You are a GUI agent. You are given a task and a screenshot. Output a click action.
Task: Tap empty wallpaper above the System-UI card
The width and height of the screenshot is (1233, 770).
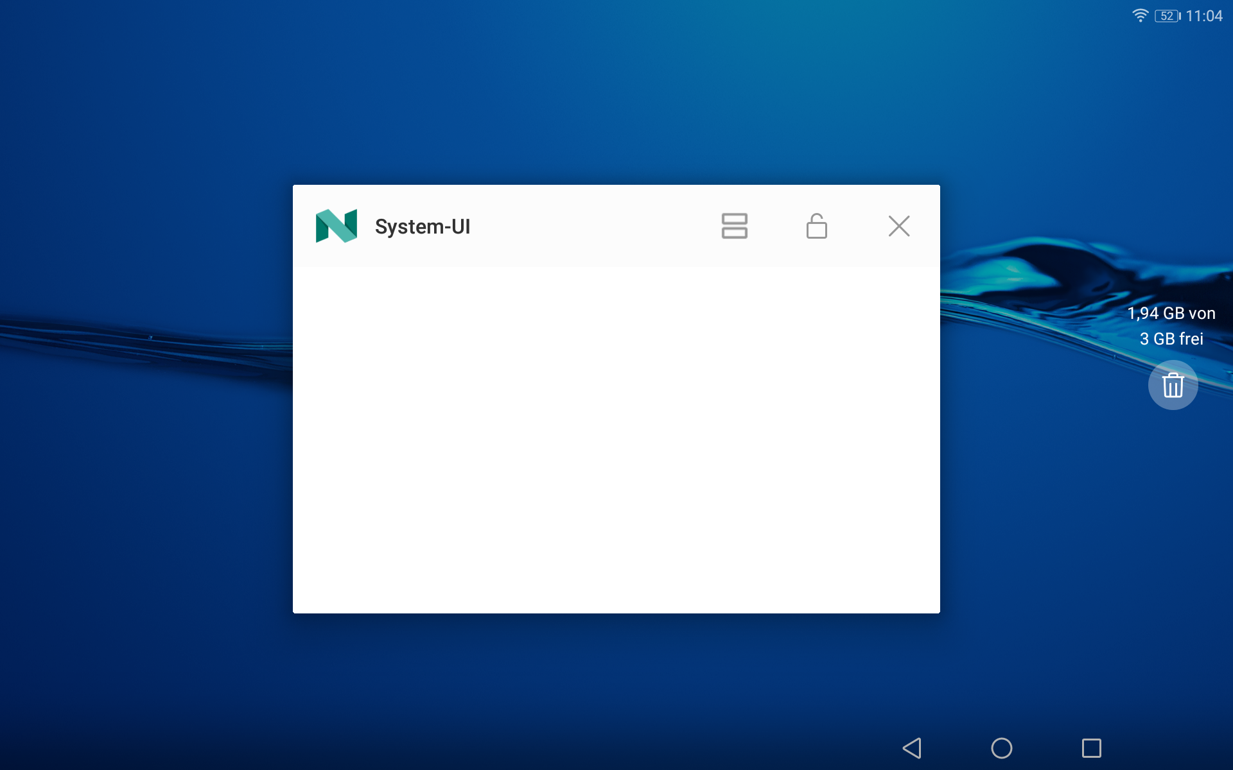tap(616, 96)
